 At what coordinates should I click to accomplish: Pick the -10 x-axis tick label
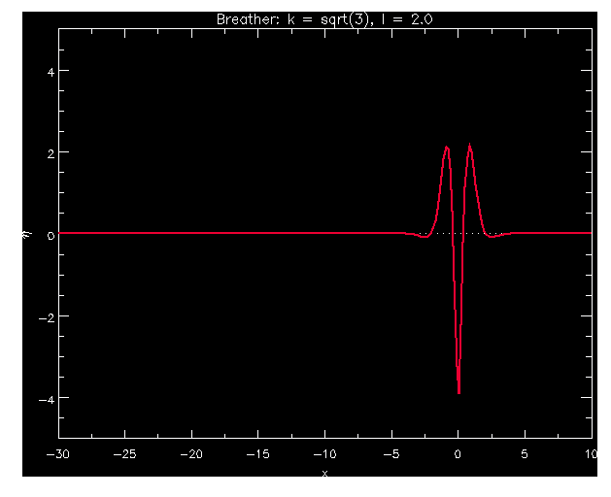325,454
